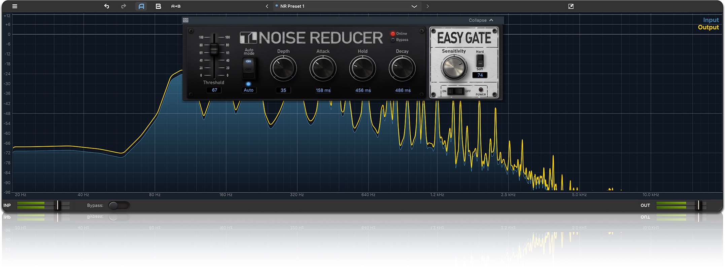Click the Decay value 486 ms
Viewport: 725px width, 268px height.
(x=403, y=90)
